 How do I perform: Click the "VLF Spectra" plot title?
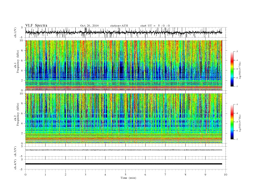pos(36,26)
